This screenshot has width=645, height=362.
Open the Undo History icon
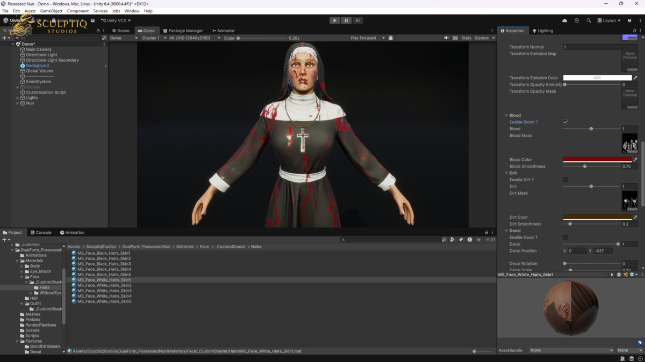click(x=577, y=20)
